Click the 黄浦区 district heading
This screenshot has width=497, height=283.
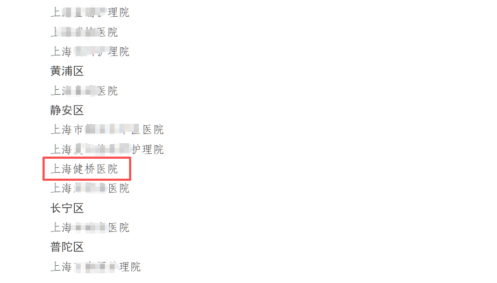pos(67,71)
